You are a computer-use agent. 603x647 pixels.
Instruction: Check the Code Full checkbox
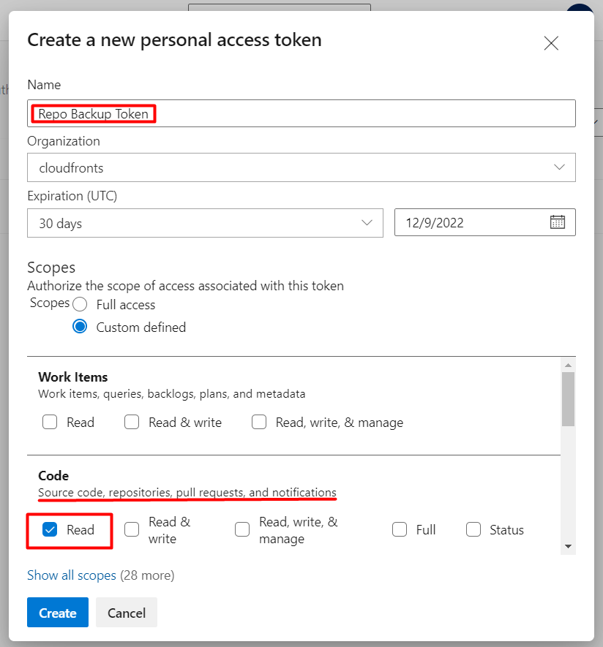tap(400, 529)
